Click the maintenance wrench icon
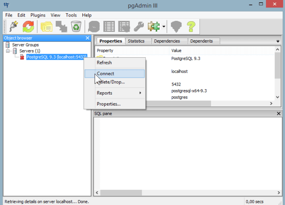Viewport: 285px width, 205px height. 139,27
